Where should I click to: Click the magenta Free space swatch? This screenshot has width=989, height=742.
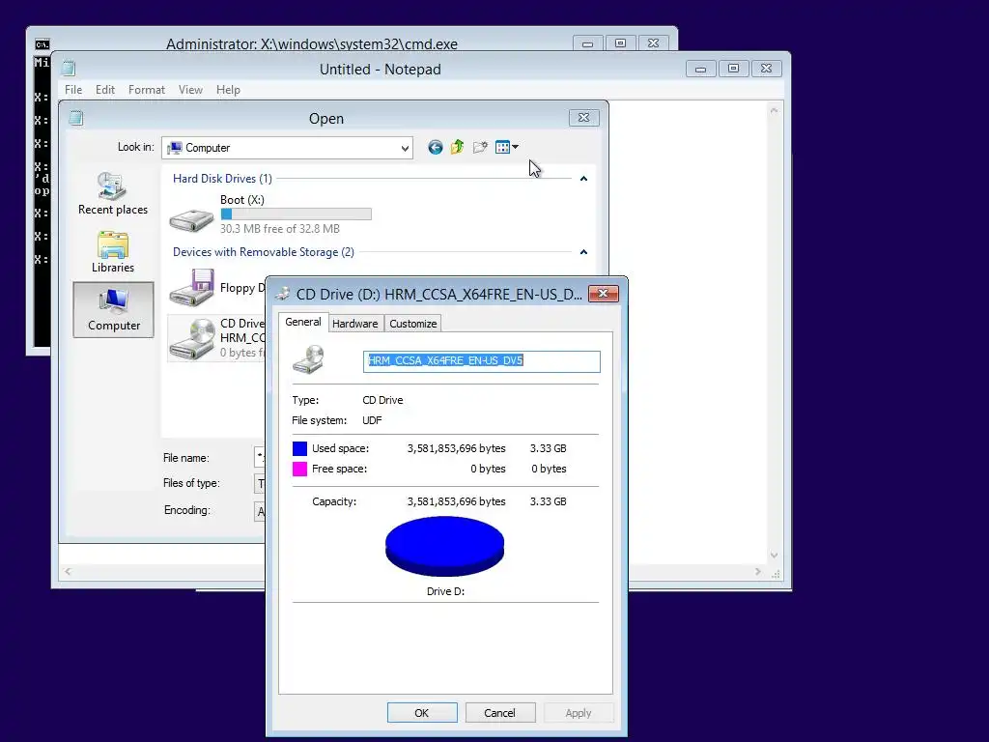tap(299, 469)
